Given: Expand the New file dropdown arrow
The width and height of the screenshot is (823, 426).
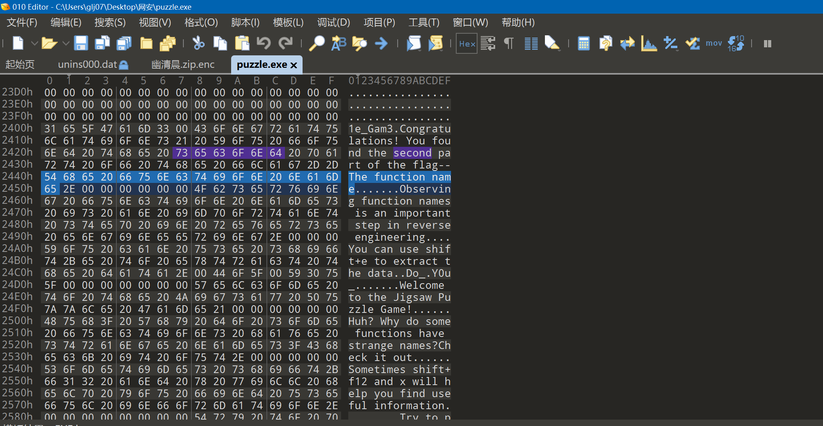Looking at the screenshot, I should [35, 43].
